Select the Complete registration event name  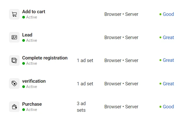(x=45, y=58)
